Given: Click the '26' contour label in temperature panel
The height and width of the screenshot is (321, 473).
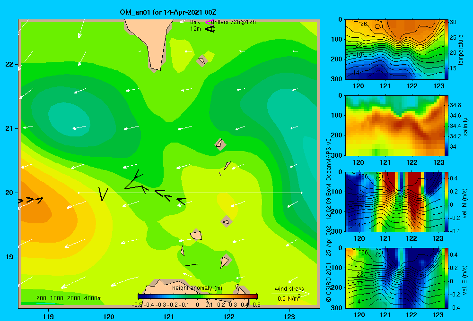Looking at the screenshot, I should [x=364, y=24].
